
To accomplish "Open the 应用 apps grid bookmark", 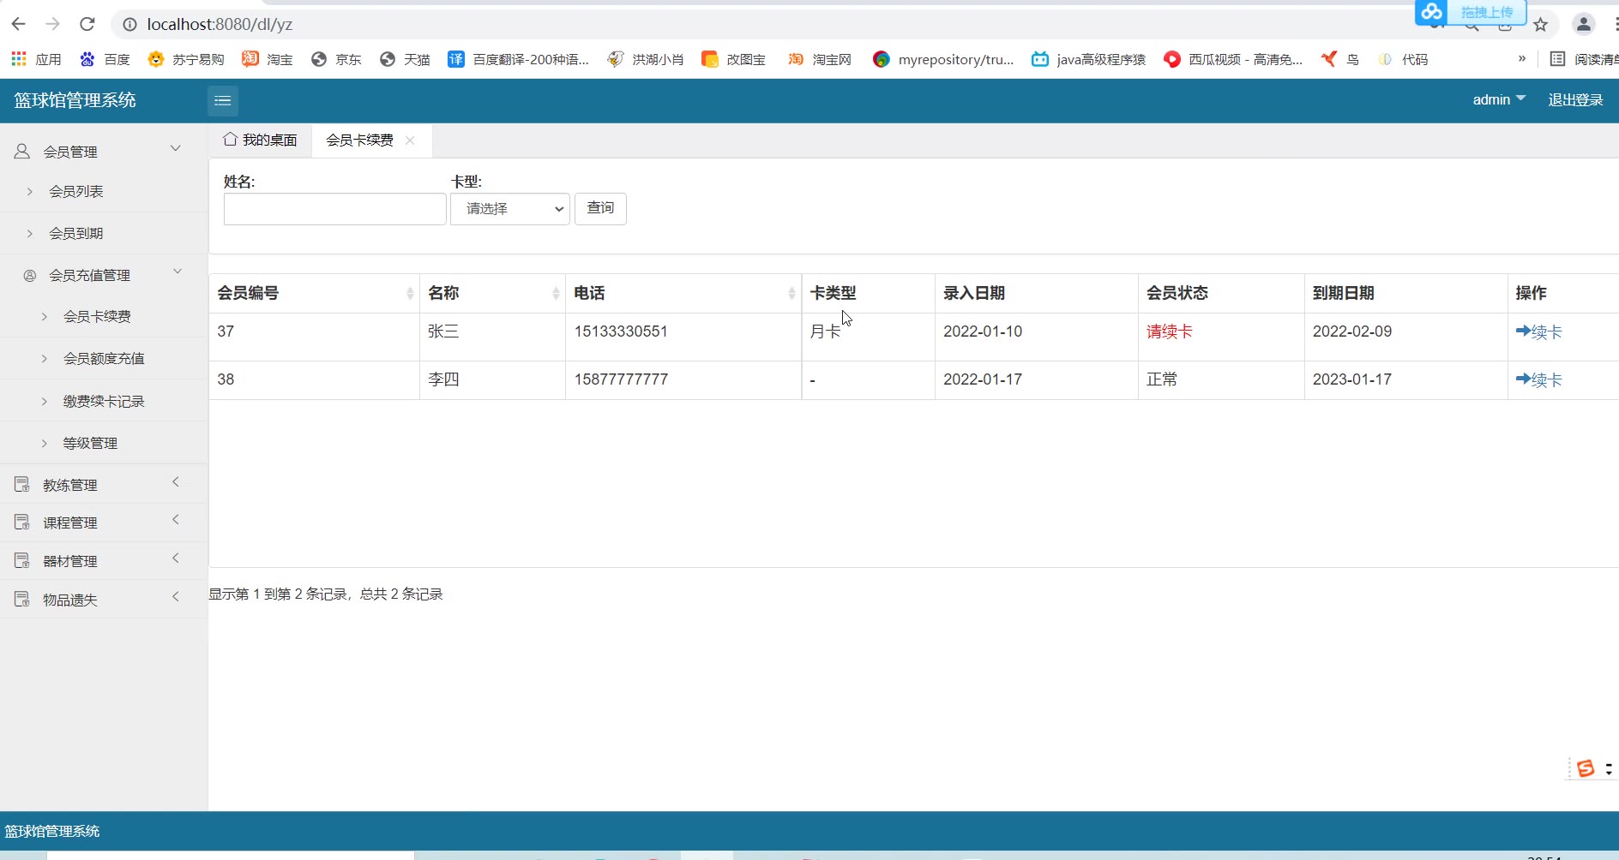I will (x=36, y=59).
